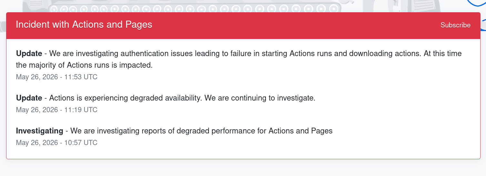The height and width of the screenshot is (176, 486).
Task: Click the 11:19 UTC timestamp
Action: point(56,110)
